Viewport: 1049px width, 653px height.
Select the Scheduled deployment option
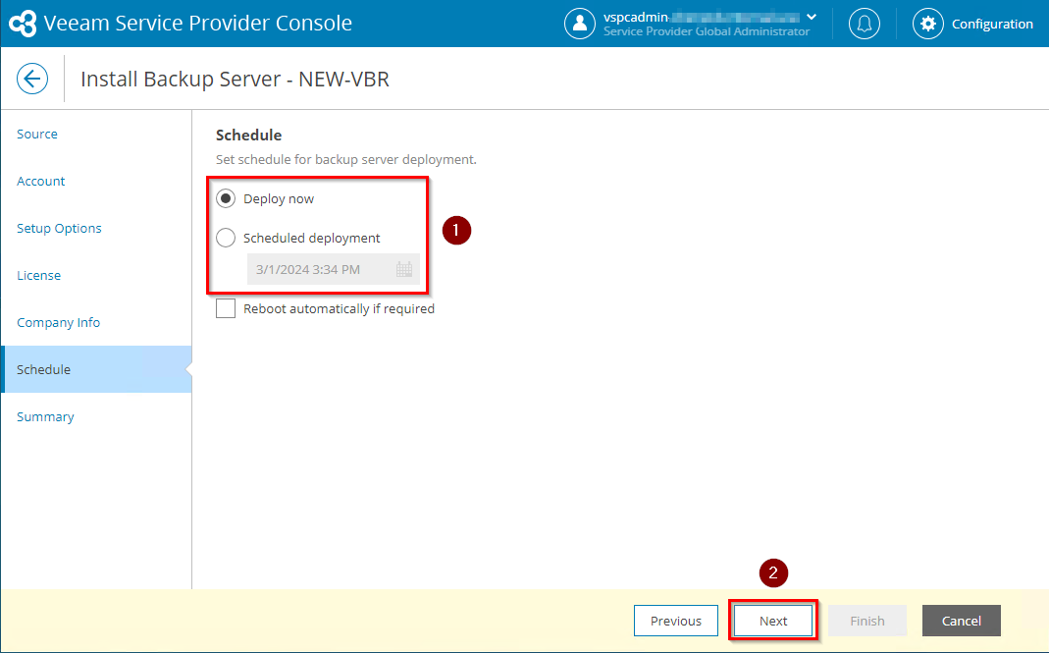226,238
